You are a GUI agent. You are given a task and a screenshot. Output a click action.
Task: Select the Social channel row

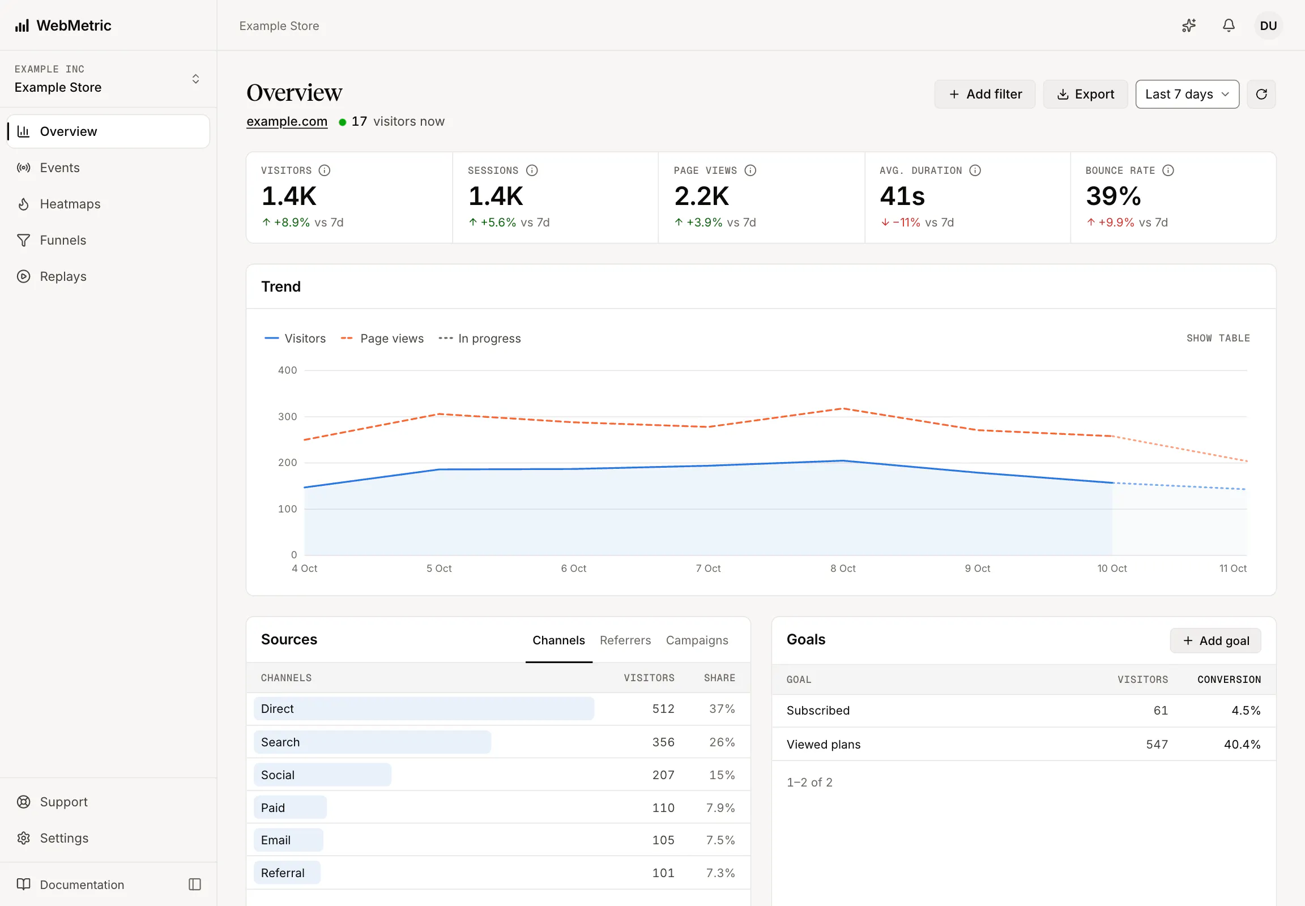click(498, 775)
